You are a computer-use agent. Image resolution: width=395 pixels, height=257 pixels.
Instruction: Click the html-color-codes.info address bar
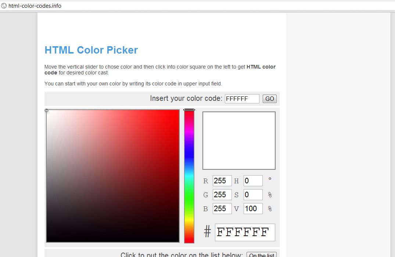click(x=35, y=5)
